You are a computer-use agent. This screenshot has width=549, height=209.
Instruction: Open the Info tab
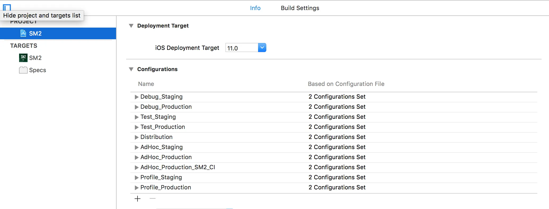point(255,8)
